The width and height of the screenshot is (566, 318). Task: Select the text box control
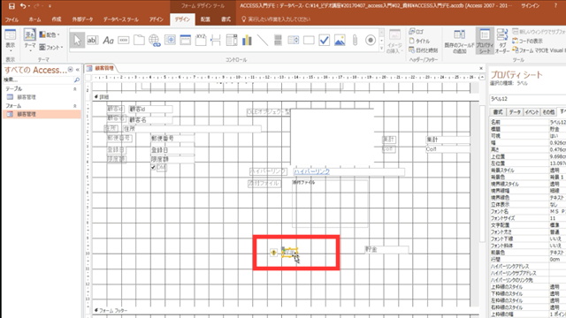pos(92,40)
